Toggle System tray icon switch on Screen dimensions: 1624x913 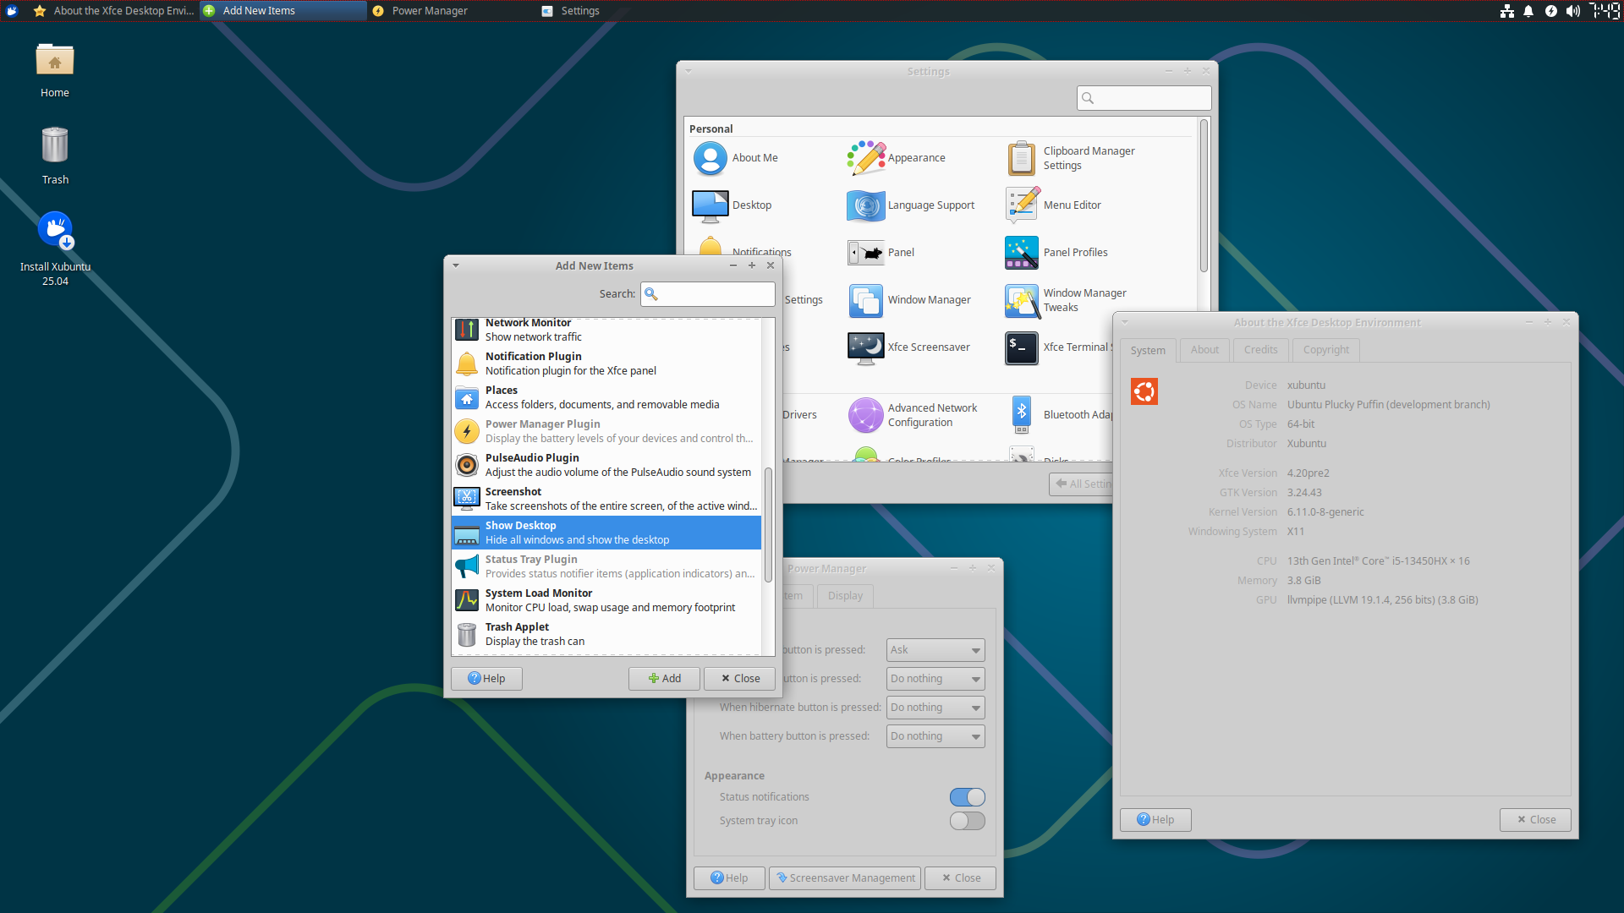[965, 821]
